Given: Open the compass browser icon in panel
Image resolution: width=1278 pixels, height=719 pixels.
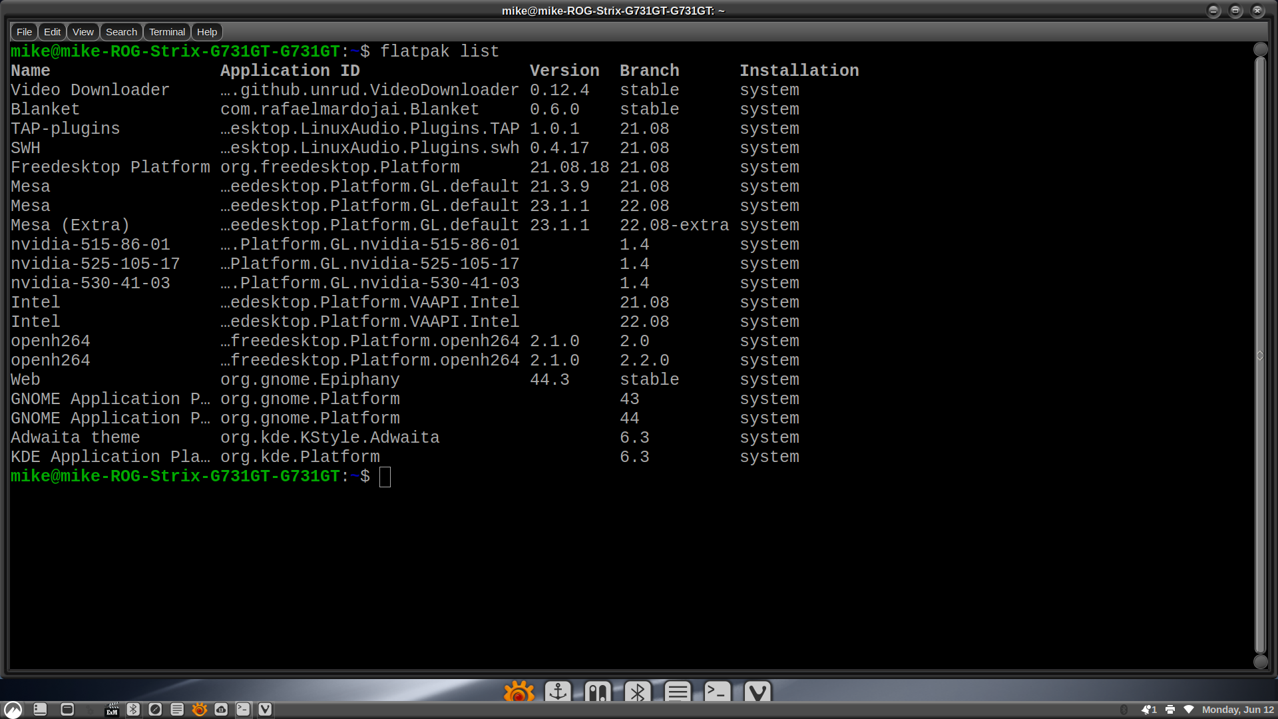Looking at the screenshot, I should click(155, 710).
